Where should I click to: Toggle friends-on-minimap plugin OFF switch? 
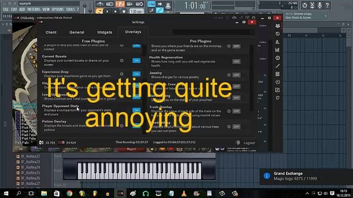click(x=236, y=46)
